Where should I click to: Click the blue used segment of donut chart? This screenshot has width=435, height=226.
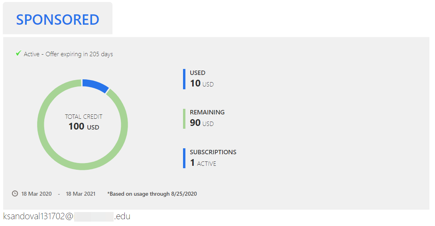click(x=96, y=85)
